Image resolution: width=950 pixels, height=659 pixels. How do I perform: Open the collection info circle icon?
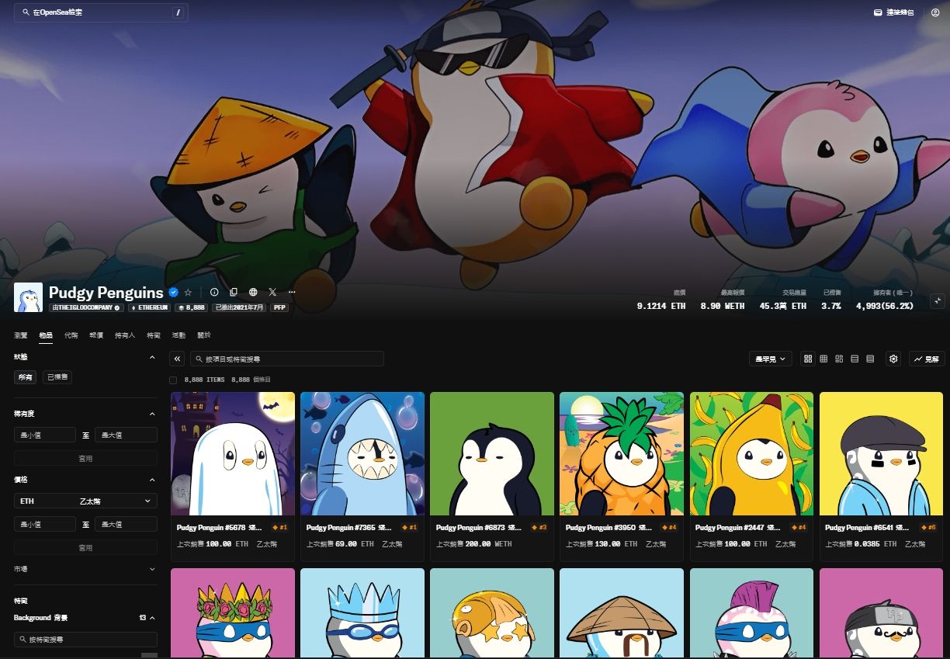[214, 293]
